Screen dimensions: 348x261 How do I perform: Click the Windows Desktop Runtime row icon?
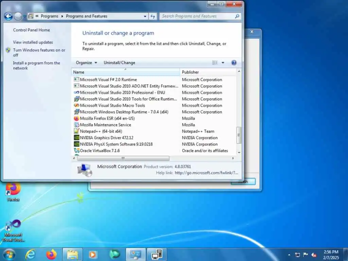(76, 112)
